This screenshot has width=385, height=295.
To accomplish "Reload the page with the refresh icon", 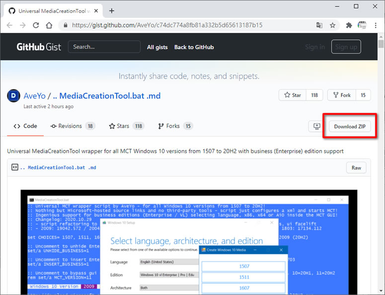I will tap(36, 25).
